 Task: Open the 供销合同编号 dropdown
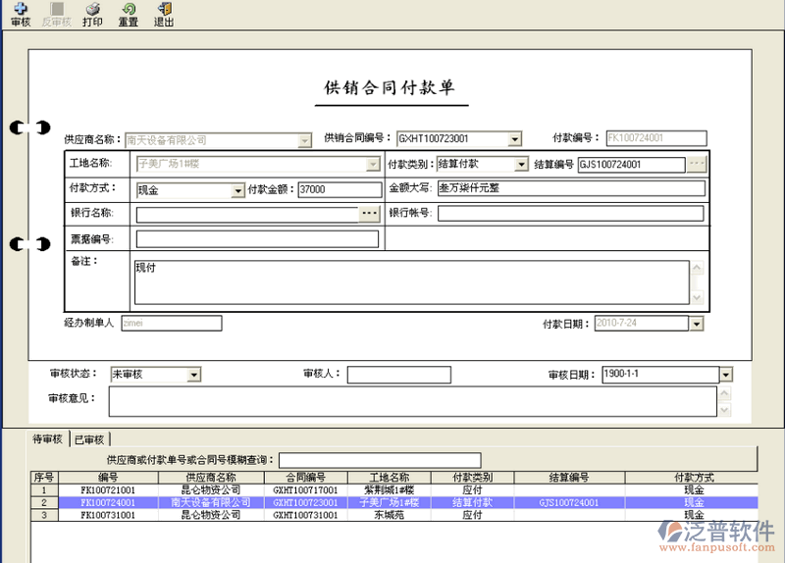[514, 139]
